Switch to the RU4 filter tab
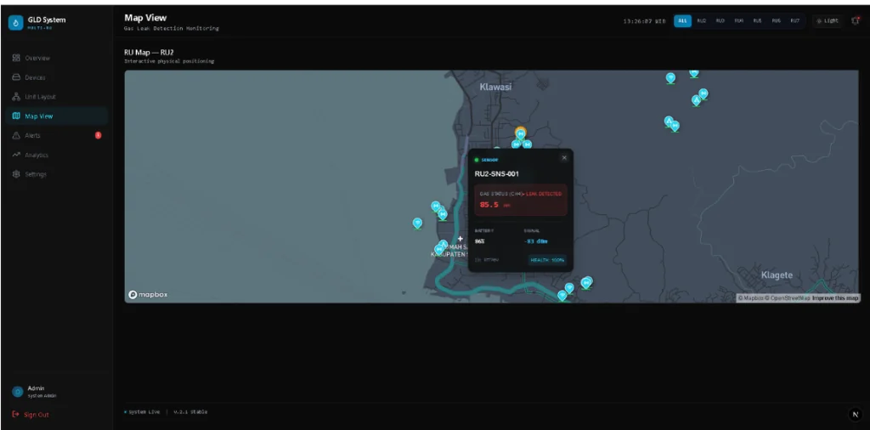Image resolution: width=870 pixels, height=430 pixels. point(739,20)
